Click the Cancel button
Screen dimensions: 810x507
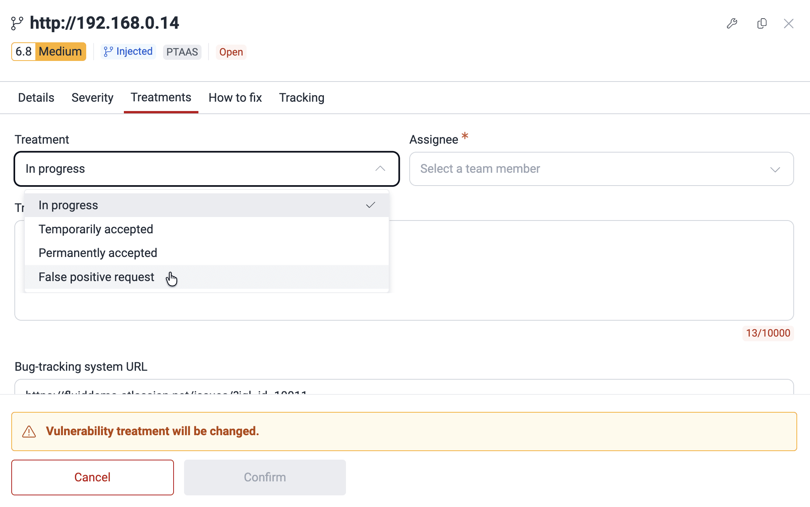tap(92, 477)
